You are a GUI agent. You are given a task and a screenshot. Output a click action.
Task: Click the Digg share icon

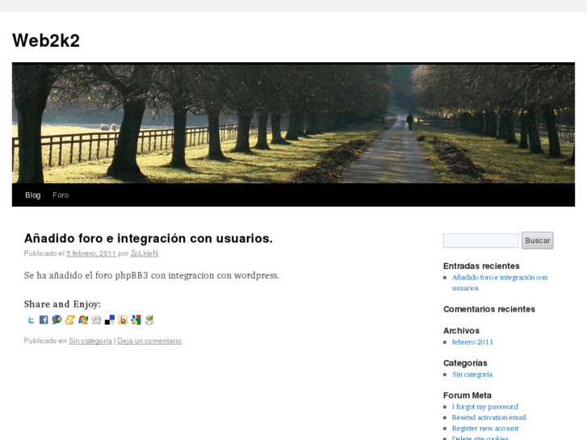click(96, 320)
